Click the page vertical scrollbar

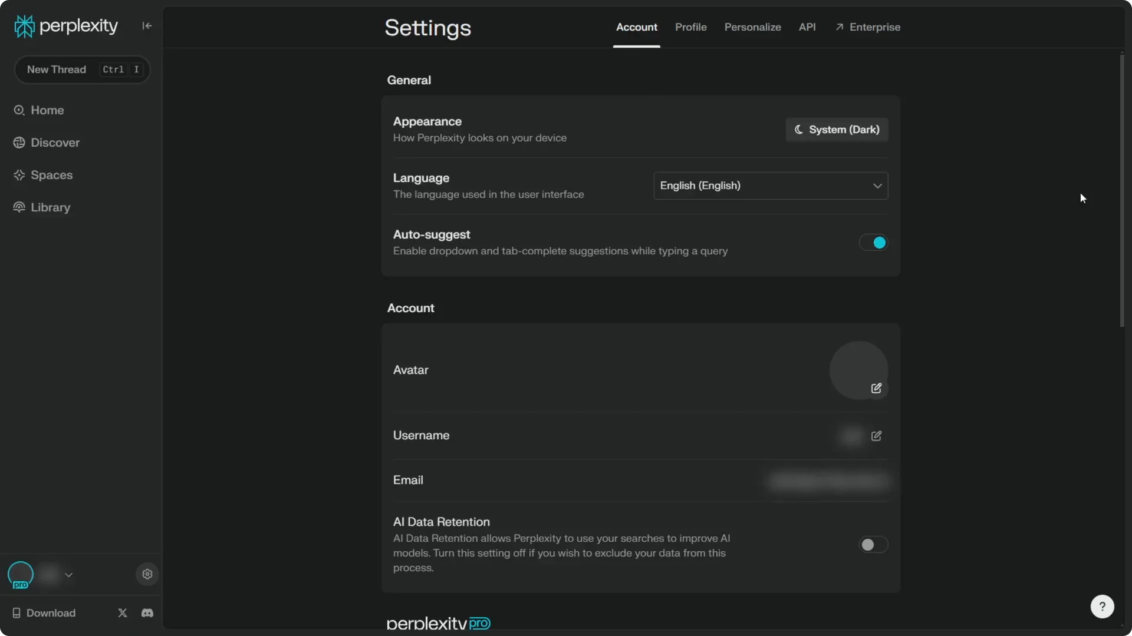(1122, 188)
